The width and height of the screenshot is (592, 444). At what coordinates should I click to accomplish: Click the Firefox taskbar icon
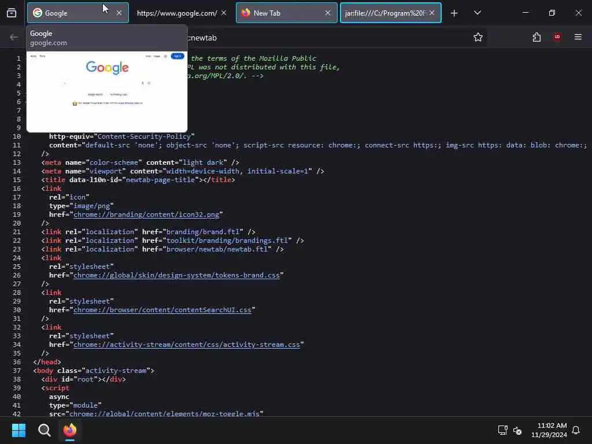pos(70,430)
